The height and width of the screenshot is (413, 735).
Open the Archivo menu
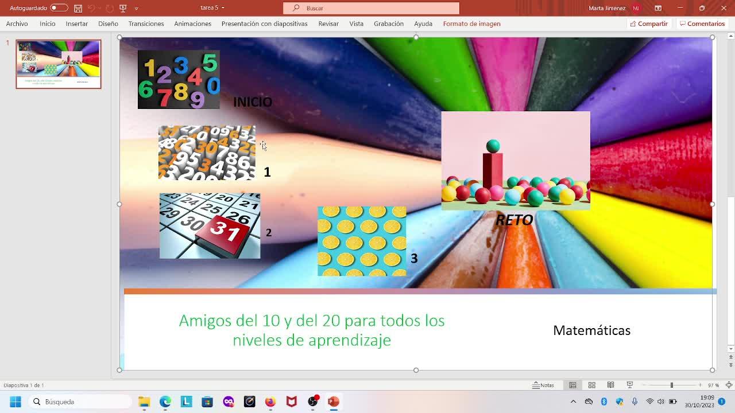[17, 24]
